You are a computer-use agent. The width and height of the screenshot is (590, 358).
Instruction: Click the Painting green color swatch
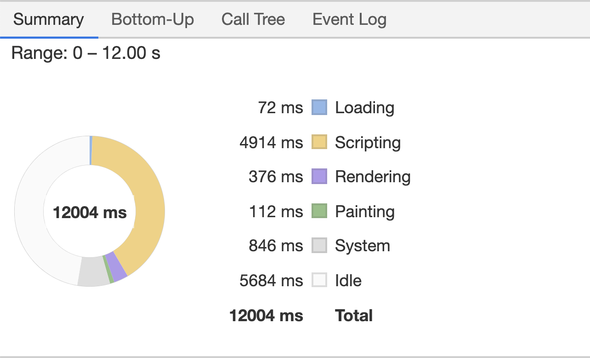319,211
